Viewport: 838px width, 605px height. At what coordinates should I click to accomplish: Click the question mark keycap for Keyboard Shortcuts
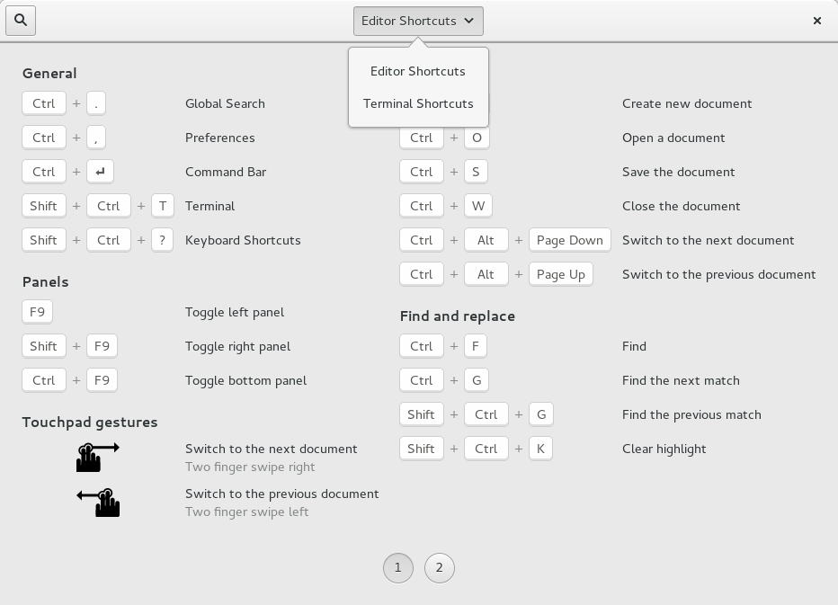(162, 240)
